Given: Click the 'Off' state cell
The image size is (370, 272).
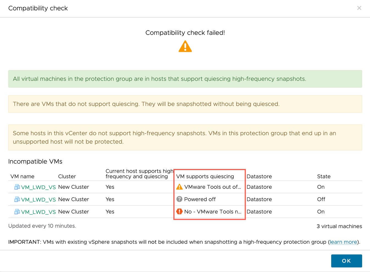Looking at the screenshot, I should (x=321, y=199).
